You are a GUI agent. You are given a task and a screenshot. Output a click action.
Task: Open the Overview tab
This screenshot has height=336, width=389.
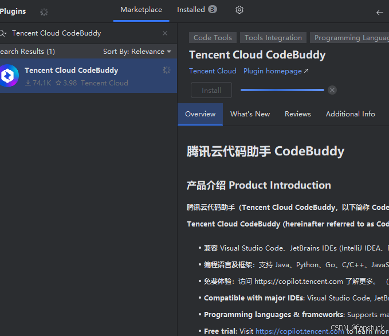pyautogui.click(x=200, y=114)
